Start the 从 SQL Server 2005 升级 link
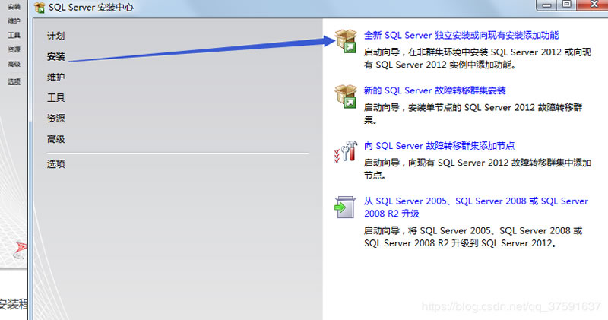Screen dimensions: 608x320 (476, 201)
